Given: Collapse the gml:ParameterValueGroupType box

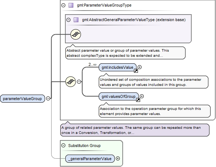Looking at the screenshot, I should pos(63,5).
